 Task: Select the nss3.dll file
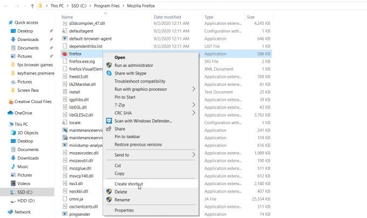76,183
